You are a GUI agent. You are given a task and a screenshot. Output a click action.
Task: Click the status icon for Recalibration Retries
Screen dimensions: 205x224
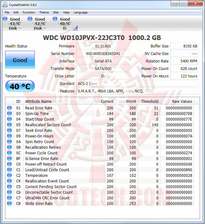9,147
